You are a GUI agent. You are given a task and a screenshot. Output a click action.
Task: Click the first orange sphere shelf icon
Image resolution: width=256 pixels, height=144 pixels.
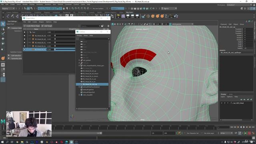tap(153, 16)
